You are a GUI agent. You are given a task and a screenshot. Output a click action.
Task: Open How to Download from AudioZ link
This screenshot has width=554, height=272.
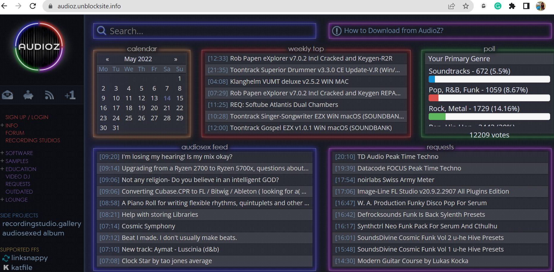pos(393,31)
